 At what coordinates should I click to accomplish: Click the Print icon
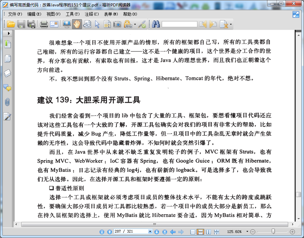click(44, 24)
